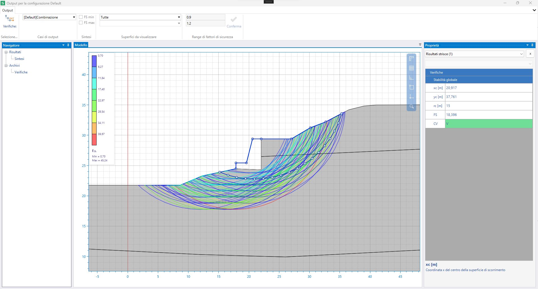The image size is (538, 289).
Task: Open the Modello view options arrow
Action: coord(420,45)
